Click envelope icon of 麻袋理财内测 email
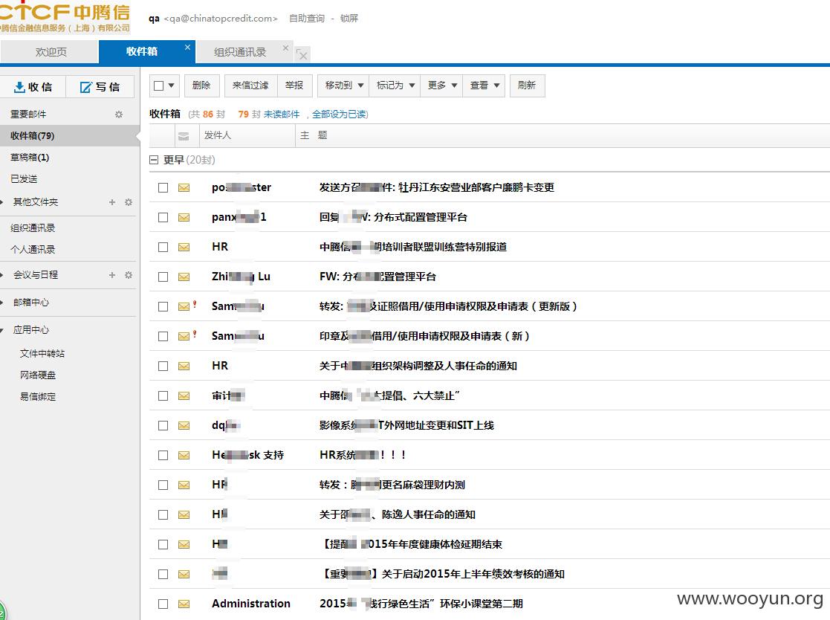 pos(184,485)
